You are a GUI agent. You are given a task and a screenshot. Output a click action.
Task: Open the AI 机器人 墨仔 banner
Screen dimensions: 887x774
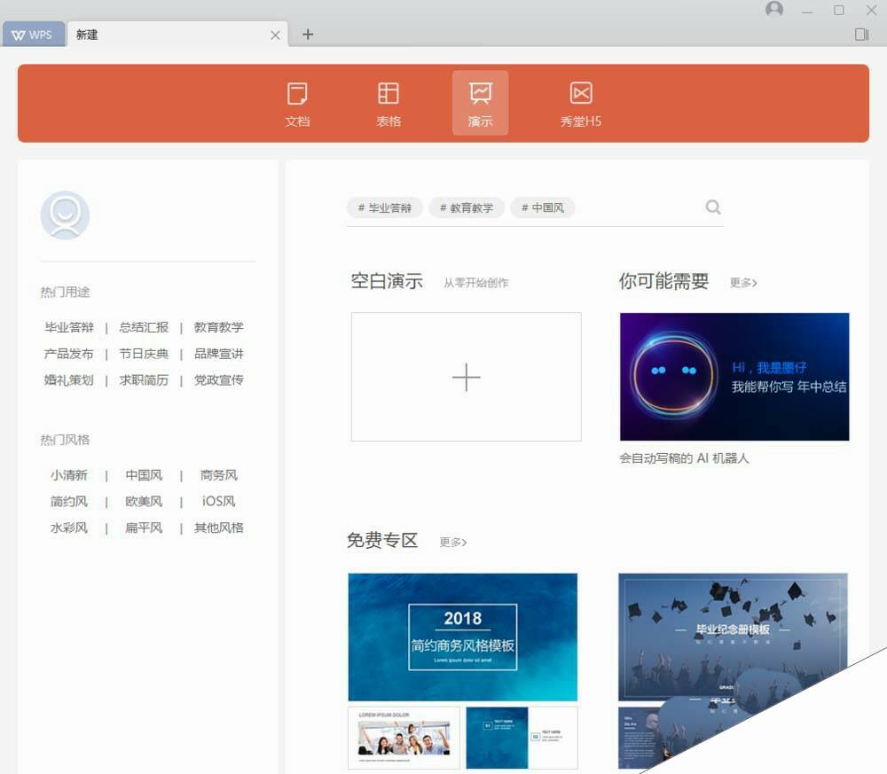[734, 377]
